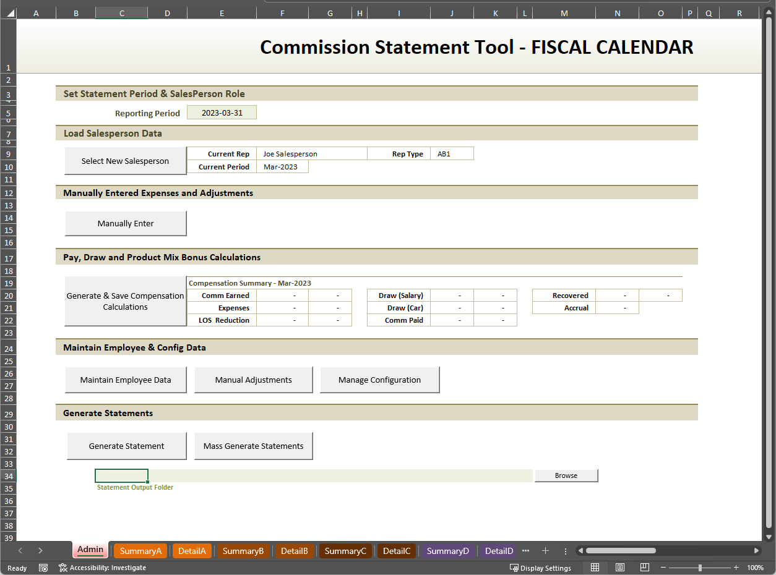Select column C by its header

(x=121, y=12)
